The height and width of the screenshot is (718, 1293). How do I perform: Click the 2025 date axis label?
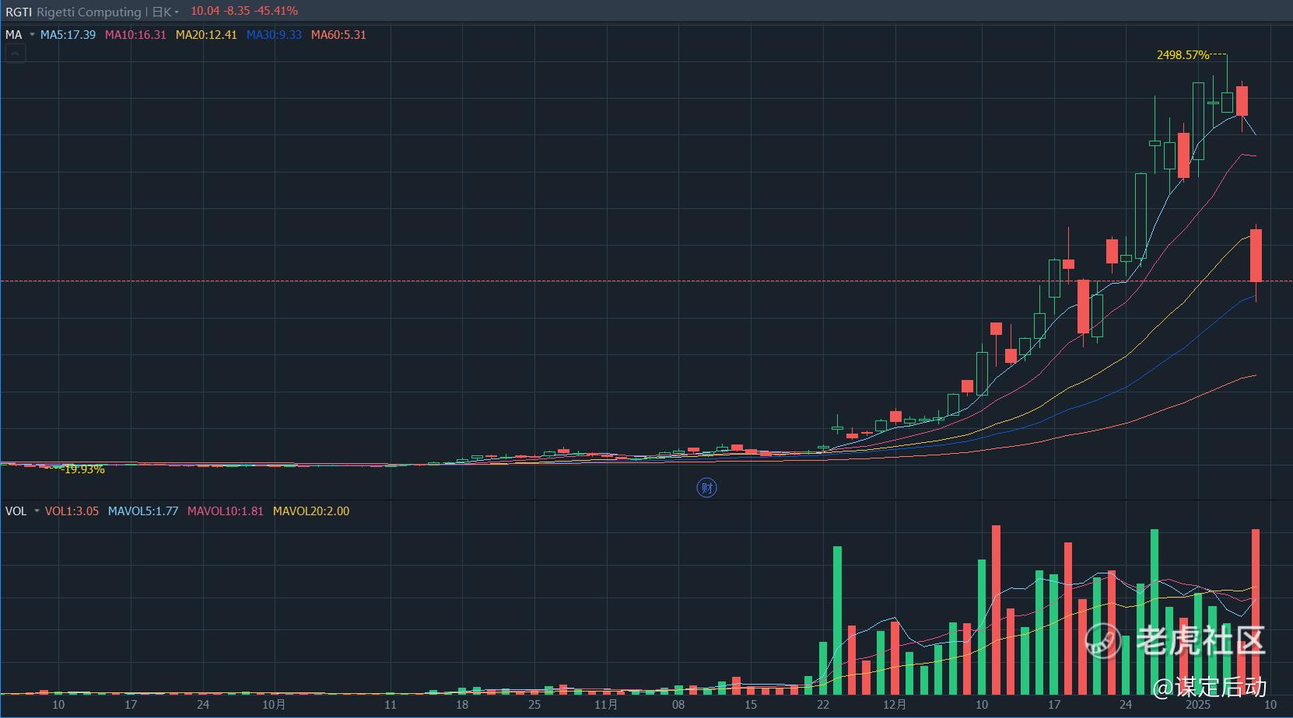click(1198, 705)
